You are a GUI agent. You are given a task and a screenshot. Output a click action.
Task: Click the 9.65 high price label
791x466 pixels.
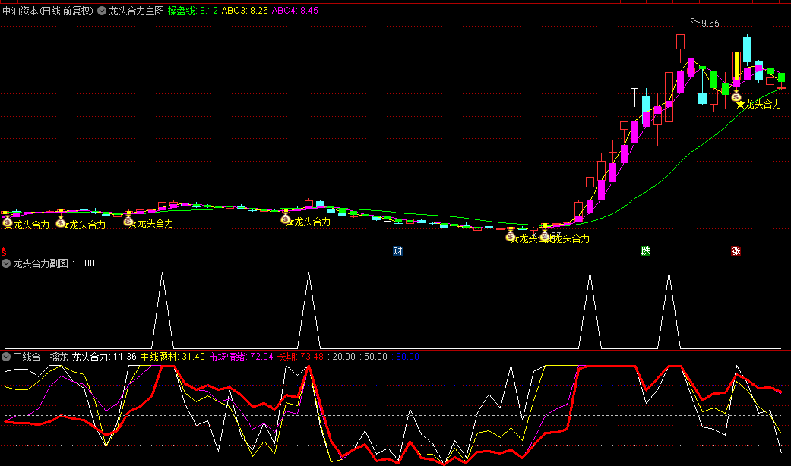710,24
